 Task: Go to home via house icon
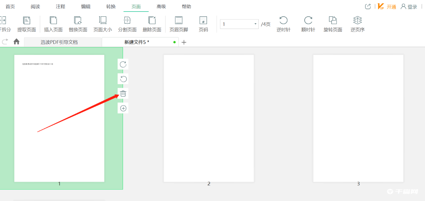coord(16,42)
